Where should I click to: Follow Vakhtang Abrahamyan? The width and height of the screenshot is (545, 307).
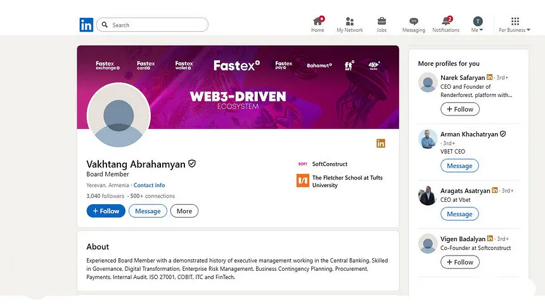106,211
